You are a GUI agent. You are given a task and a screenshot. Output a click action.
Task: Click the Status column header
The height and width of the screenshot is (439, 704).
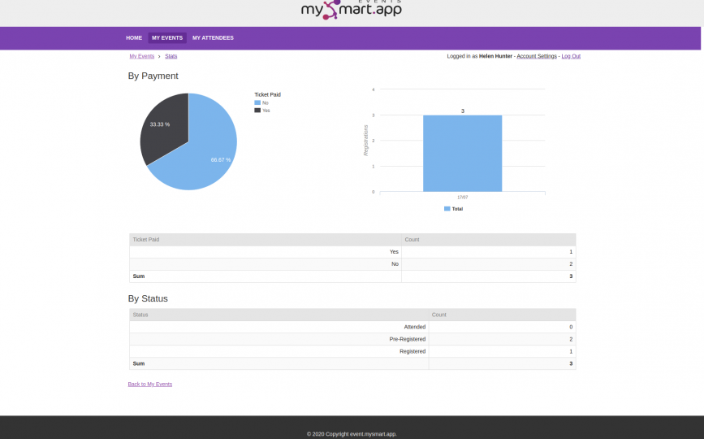pos(279,315)
